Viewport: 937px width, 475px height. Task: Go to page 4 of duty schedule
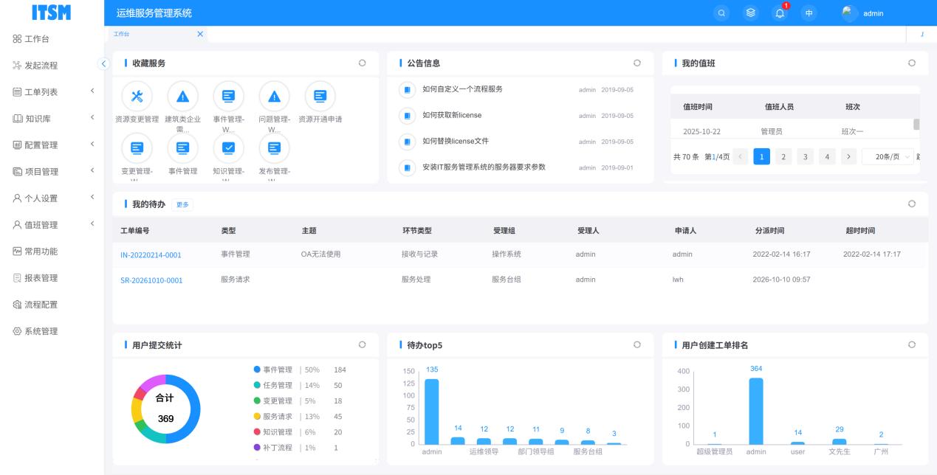point(827,156)
